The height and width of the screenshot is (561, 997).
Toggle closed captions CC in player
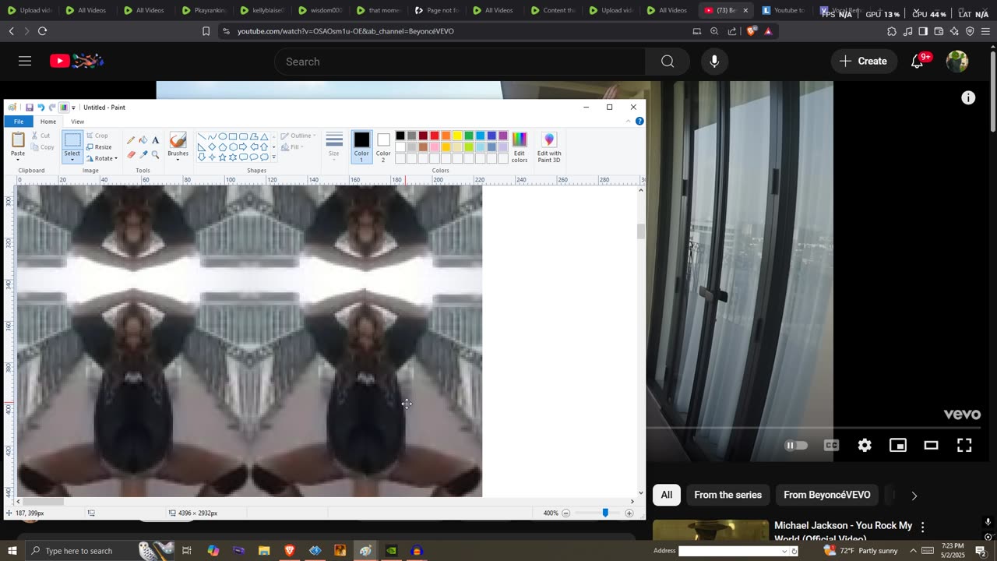831,446
